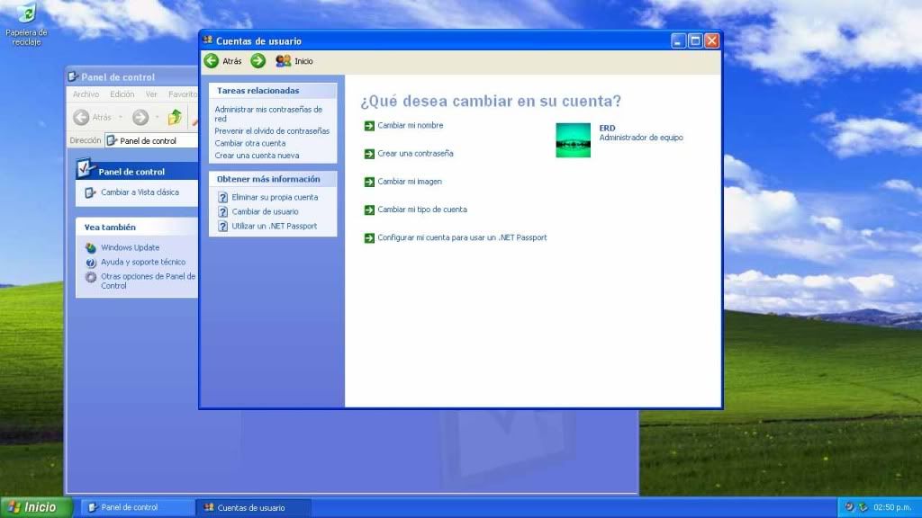Open Cambiar mi tipo de cuenta
Screen dimensions: 922x518
point(421,210)
